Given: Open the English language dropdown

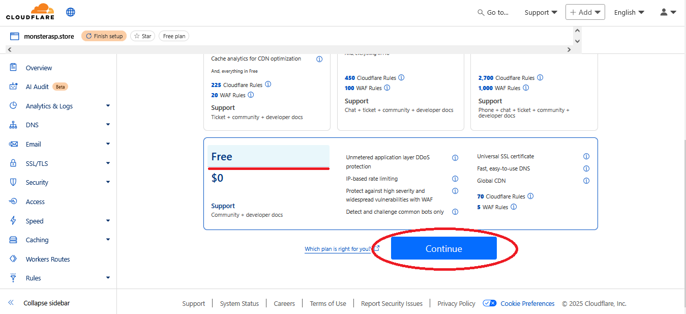Looking at the screenshot, I should 629,12.
